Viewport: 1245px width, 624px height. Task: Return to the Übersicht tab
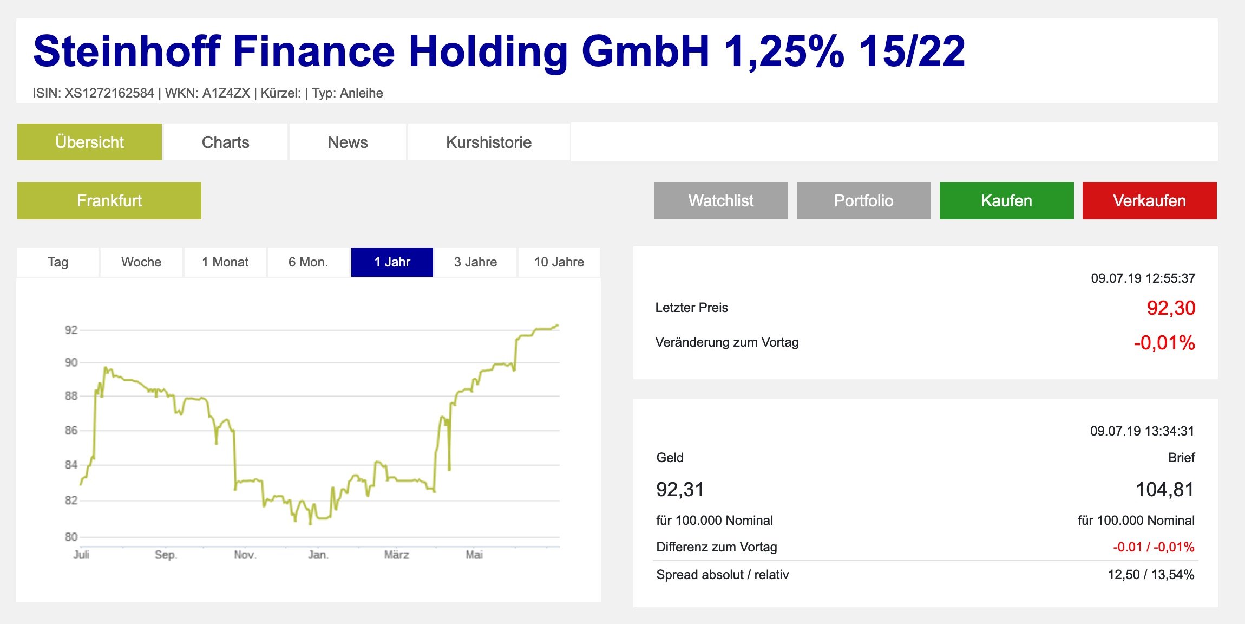(89, 142)
